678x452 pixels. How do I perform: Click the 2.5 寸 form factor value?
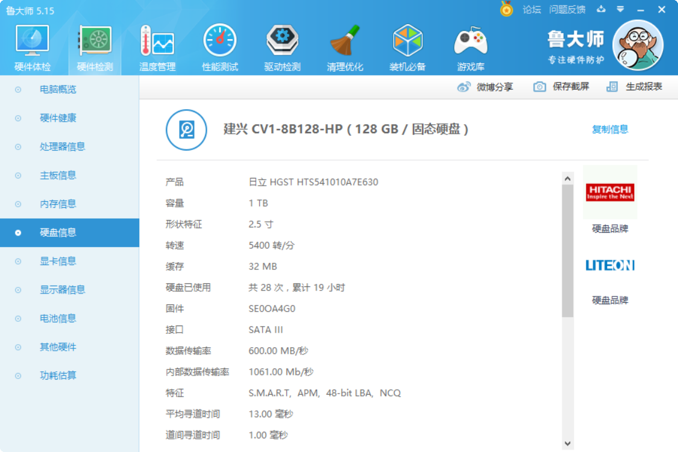click(x=260, y=224)
